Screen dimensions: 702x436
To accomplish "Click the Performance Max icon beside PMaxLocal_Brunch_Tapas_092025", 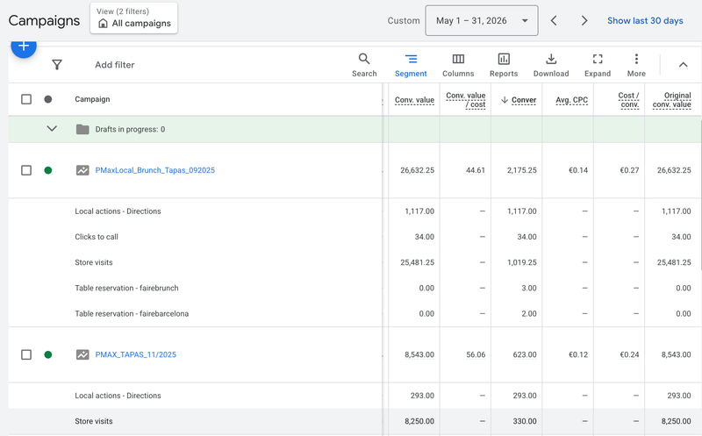I will tap(82, 170).
